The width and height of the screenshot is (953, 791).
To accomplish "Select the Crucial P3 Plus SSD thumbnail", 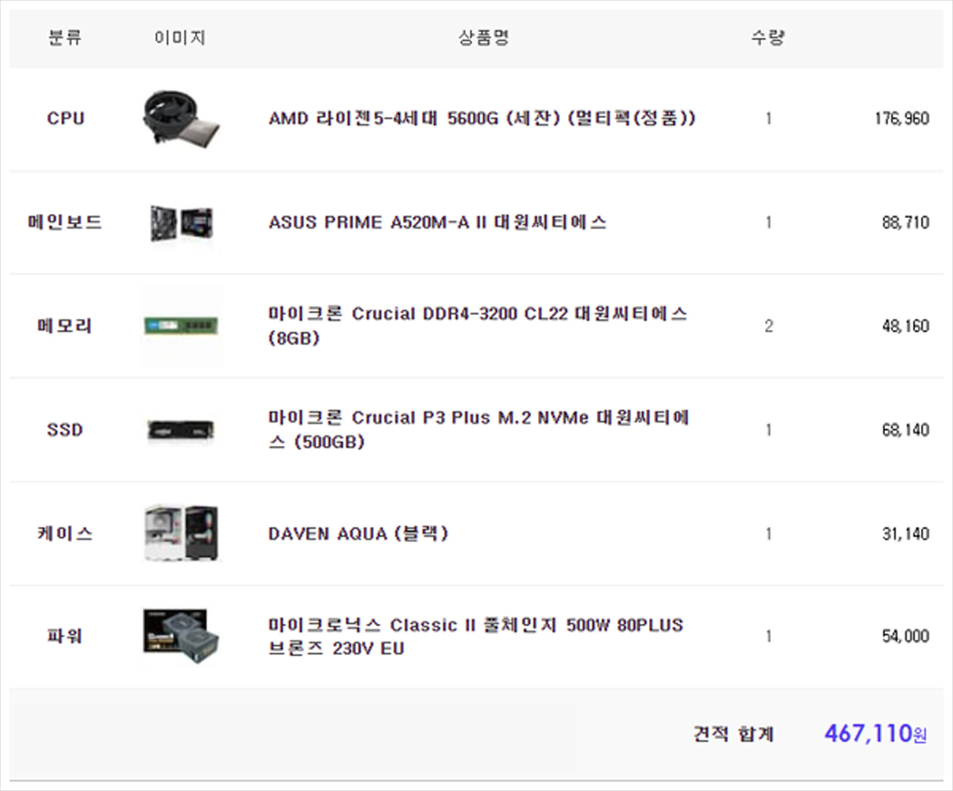I will (x=182, y=430).
